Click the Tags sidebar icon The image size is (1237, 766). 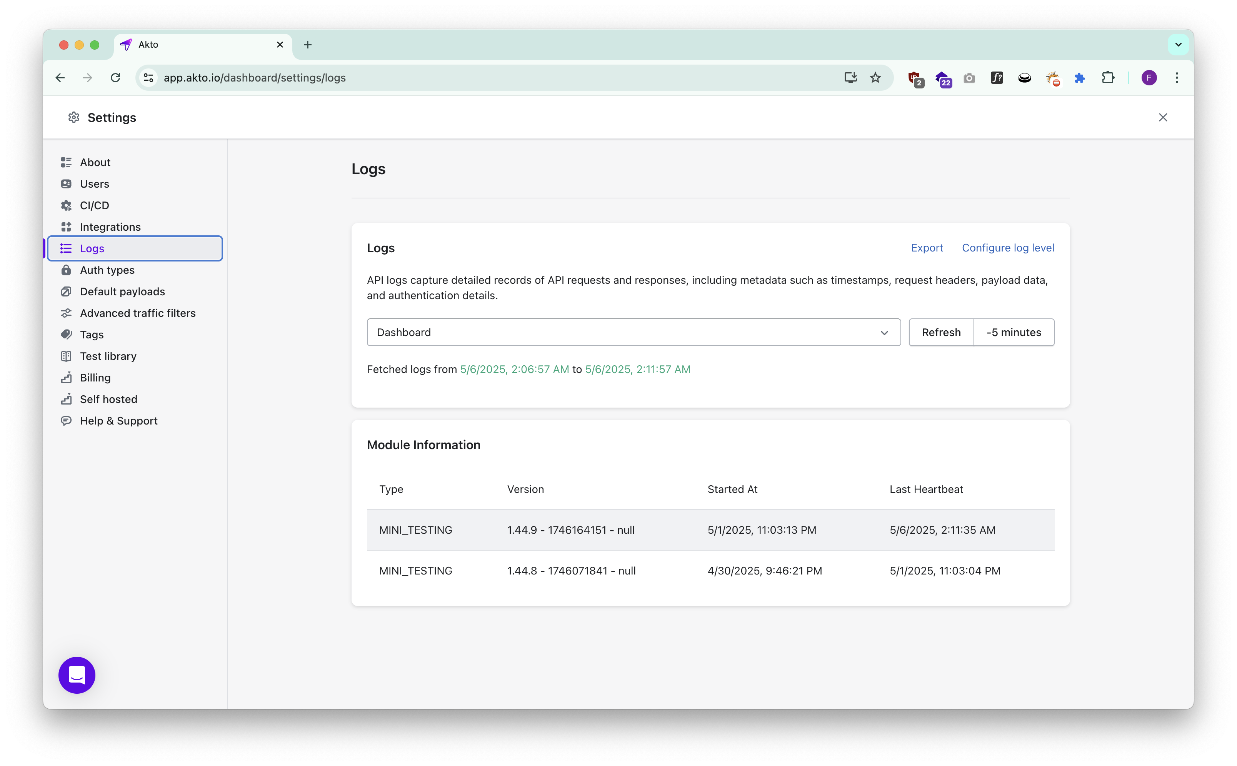[66, 335]
